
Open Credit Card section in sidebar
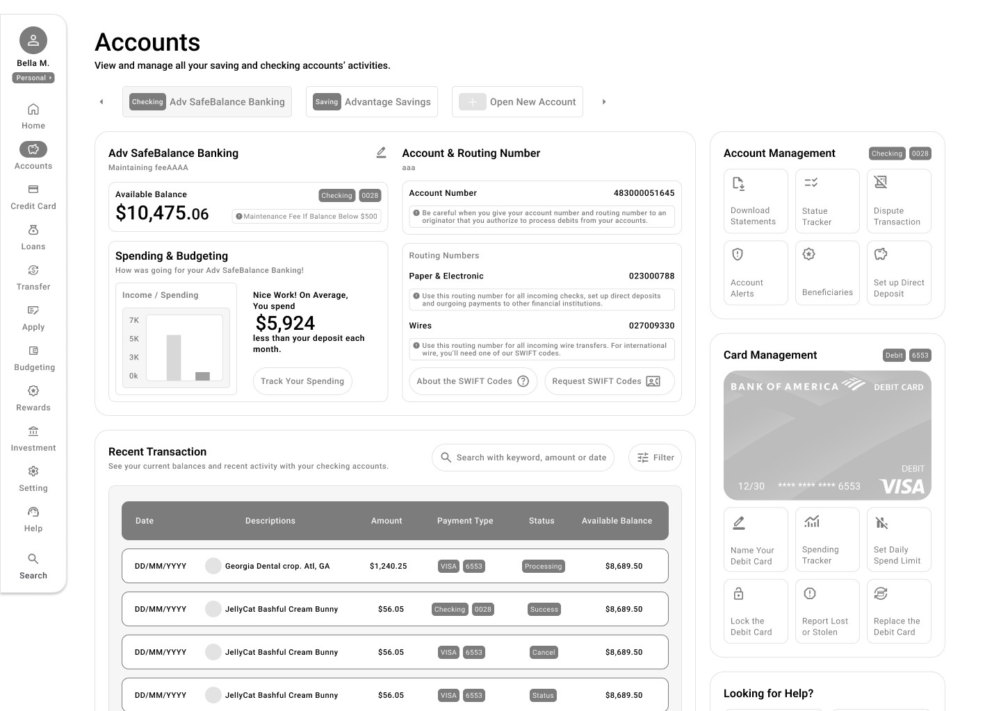33,197
